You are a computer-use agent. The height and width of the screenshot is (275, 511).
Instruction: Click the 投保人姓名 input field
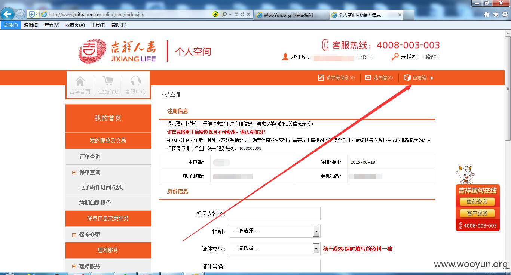(275, 213)
